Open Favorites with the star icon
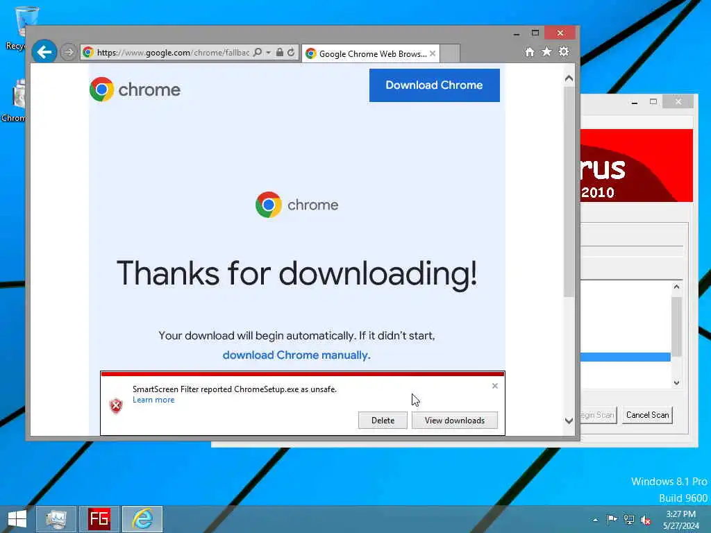 pos(547,51)
